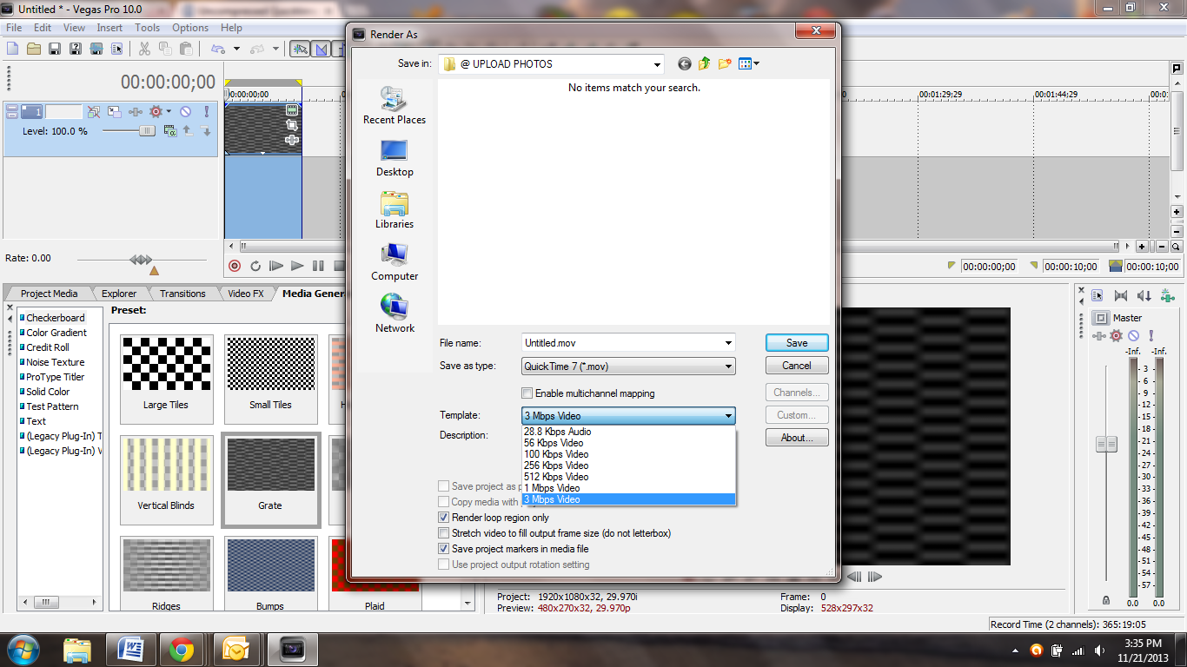Adjust the Master volume fader
This screenshot has width=1187, height=667.
[1106, 444]
